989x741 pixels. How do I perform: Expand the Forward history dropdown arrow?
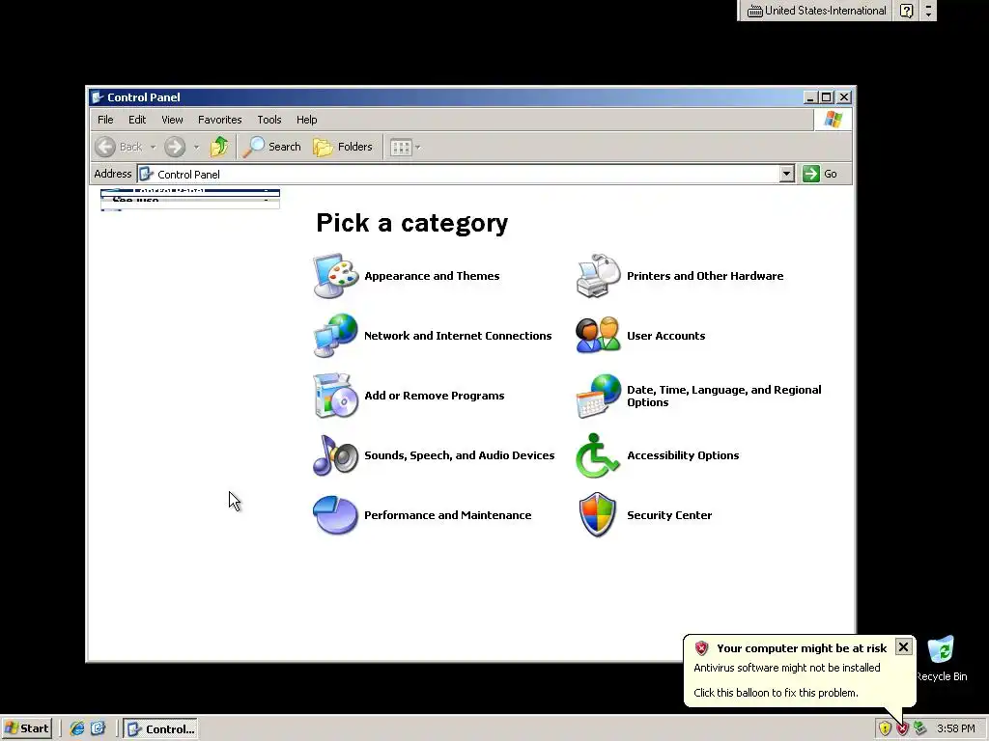[x=196, y=148]
